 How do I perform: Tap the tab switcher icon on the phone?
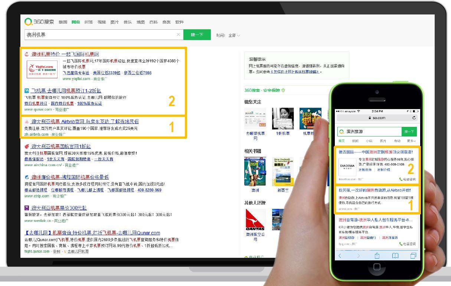pos(413,255)
